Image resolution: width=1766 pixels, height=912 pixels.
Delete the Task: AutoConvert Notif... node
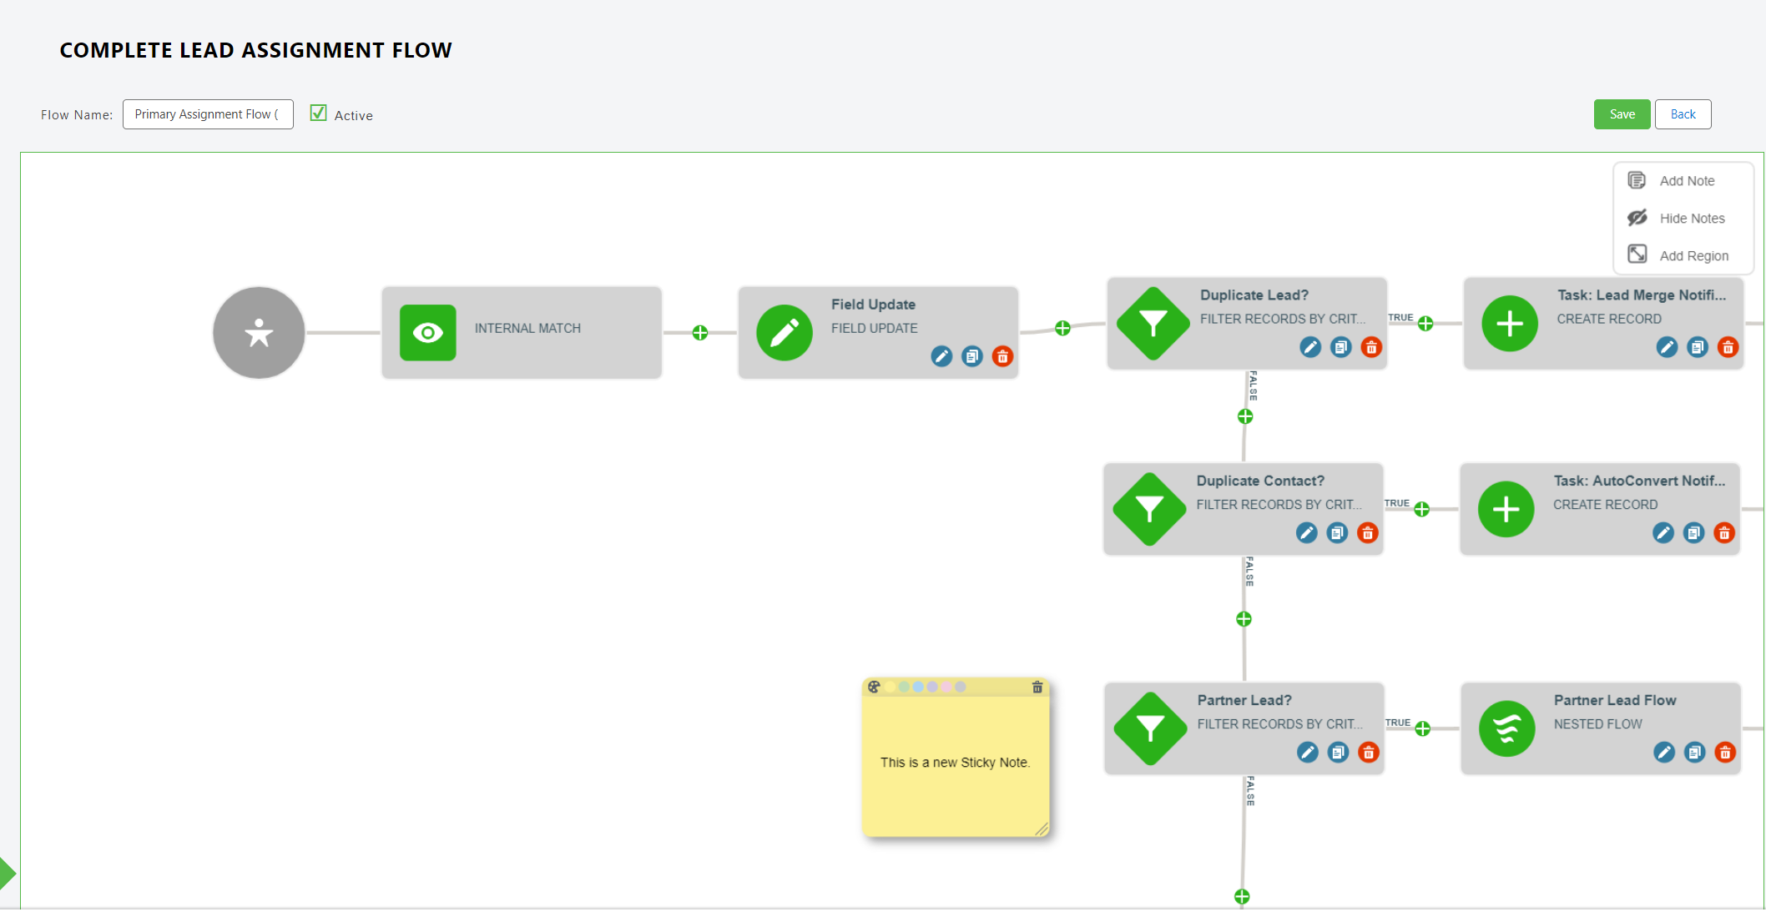point(1724,532)
